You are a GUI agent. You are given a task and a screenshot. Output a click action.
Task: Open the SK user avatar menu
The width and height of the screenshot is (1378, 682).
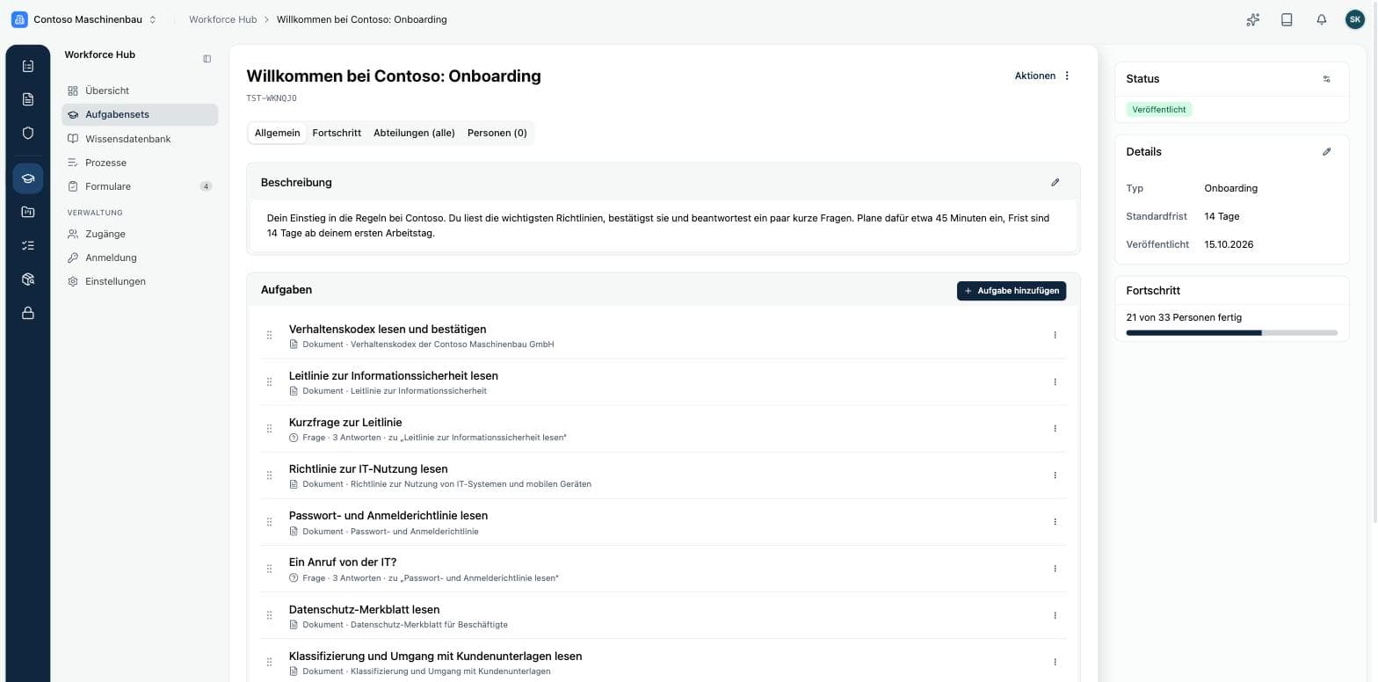click(1355, 19)
